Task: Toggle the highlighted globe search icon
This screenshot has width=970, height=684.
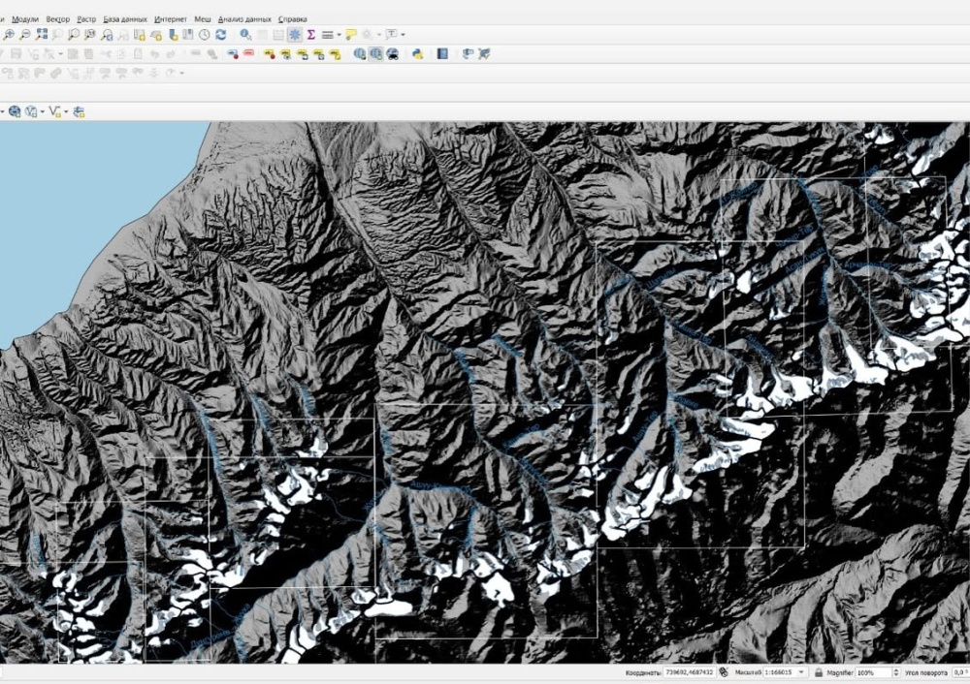Action: (x=375, y=53)
